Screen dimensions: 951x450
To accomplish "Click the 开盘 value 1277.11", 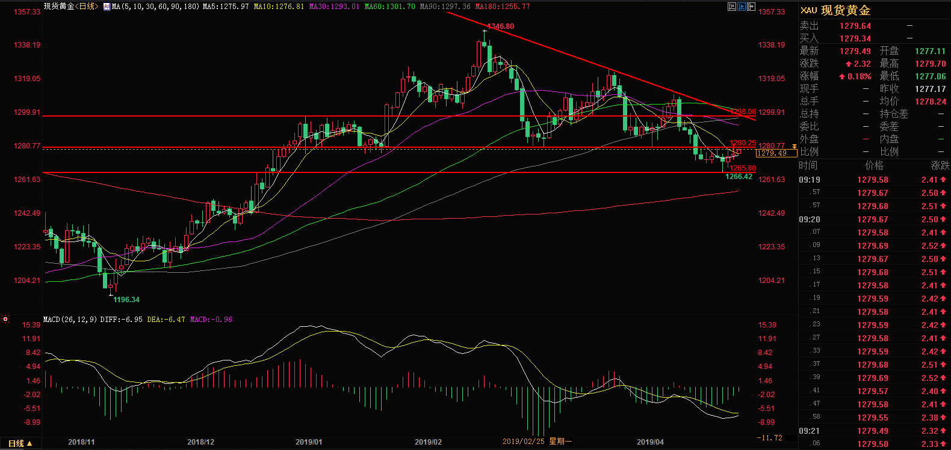I will 931,51.
